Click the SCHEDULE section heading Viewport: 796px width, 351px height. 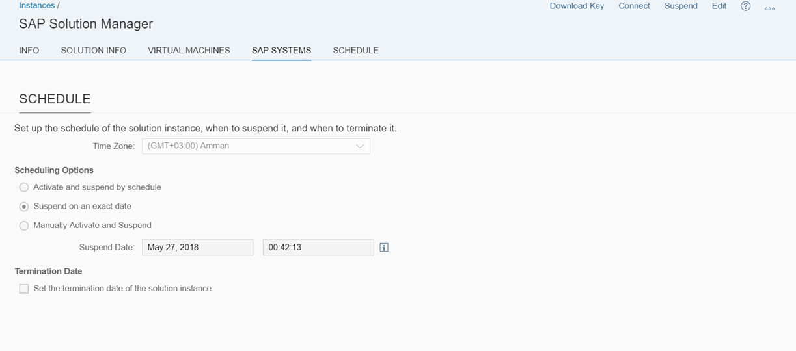point(55,99)
